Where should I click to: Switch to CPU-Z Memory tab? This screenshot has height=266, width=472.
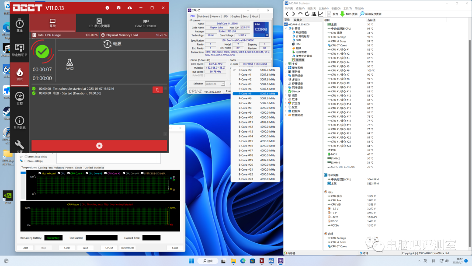pos(215,16)
